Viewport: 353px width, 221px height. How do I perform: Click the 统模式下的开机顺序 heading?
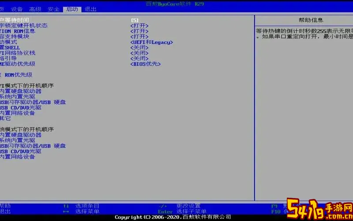coord(27,130)
